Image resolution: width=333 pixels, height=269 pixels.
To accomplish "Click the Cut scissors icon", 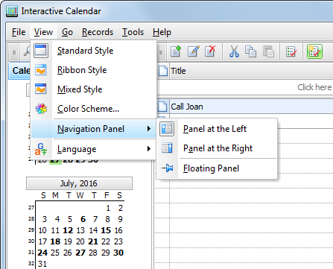I will click(234, 51).
